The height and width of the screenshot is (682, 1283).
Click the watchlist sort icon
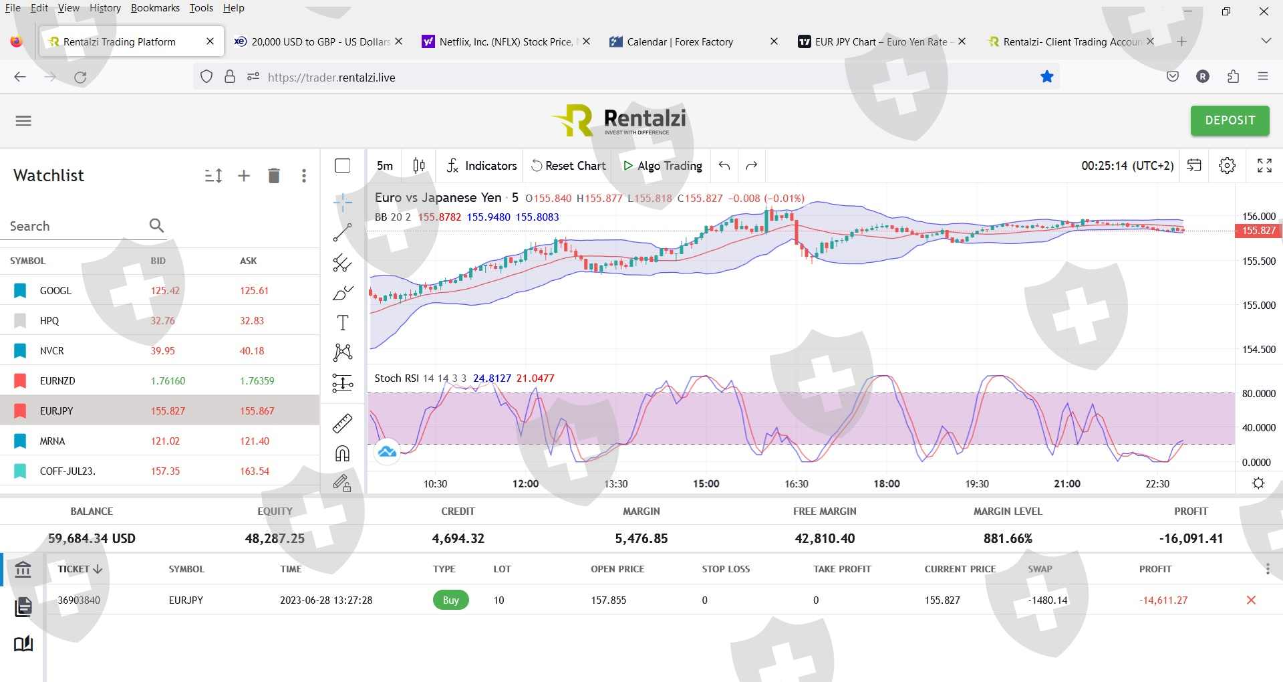[x=213, y=176]
